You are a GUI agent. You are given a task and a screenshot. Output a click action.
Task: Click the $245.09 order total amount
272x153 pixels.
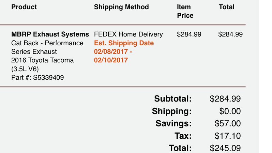[225, 148]
